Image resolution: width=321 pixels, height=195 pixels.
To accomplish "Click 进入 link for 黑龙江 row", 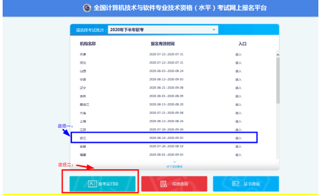I will 238,105.
